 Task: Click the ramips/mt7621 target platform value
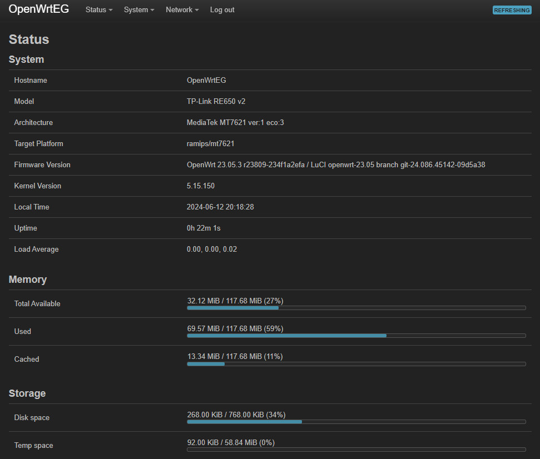(x=210, y=144)
